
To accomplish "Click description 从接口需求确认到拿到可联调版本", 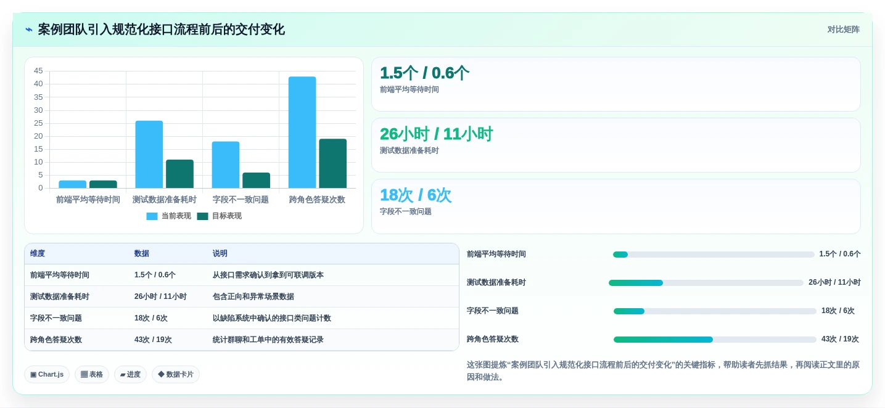I will point(268,275).
